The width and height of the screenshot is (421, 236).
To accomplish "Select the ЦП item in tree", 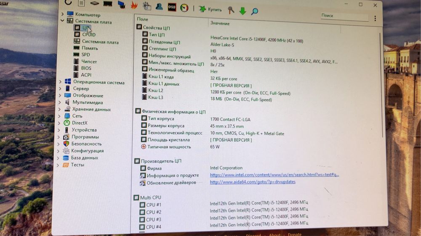I will (82, 28).
